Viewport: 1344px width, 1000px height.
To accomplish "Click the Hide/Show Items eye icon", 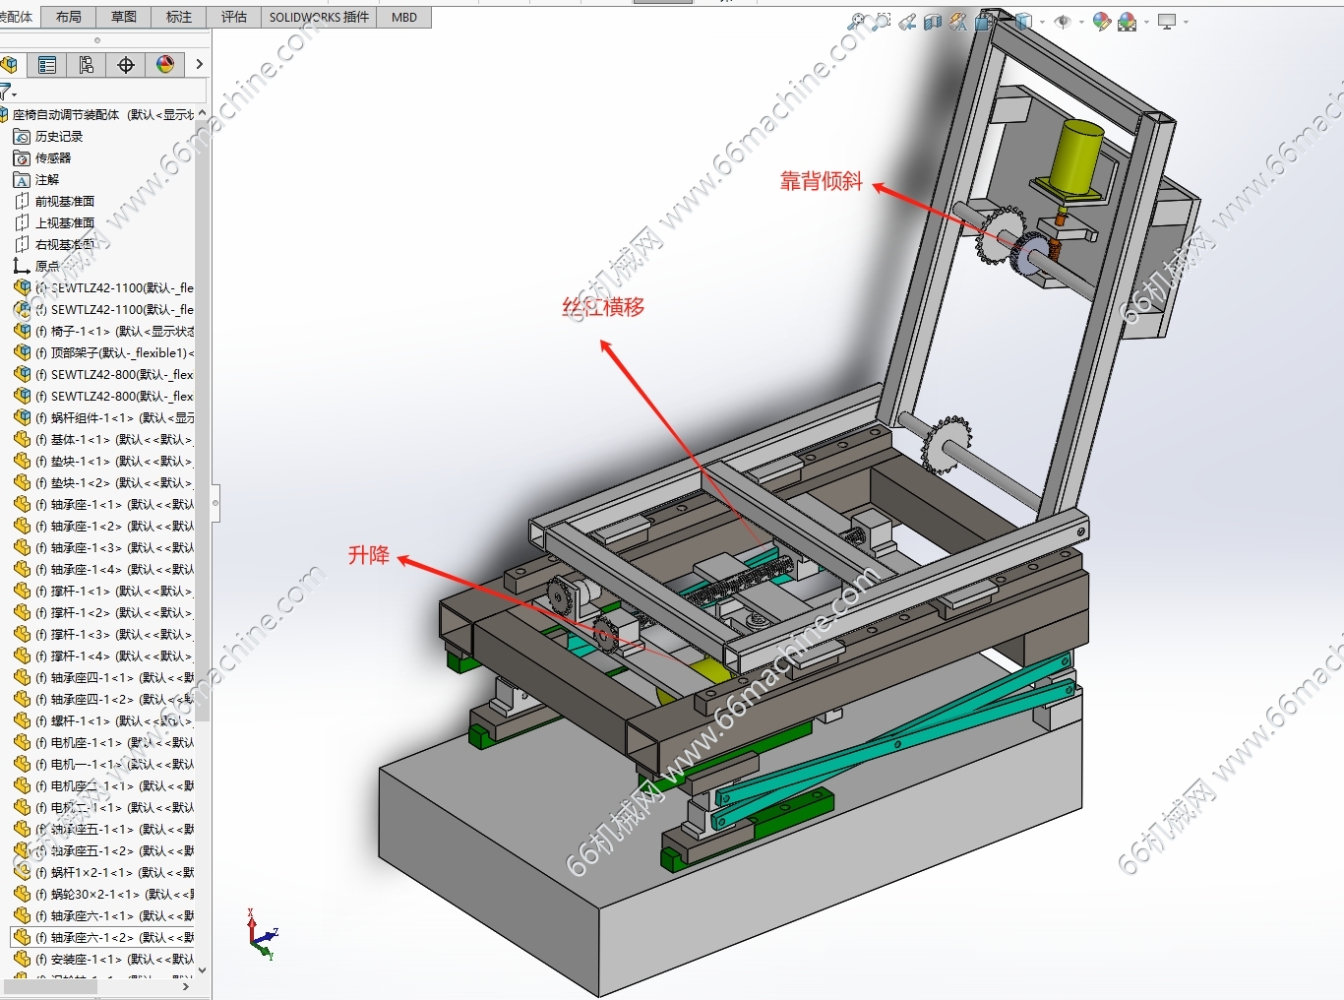I will click(1063, 21).
